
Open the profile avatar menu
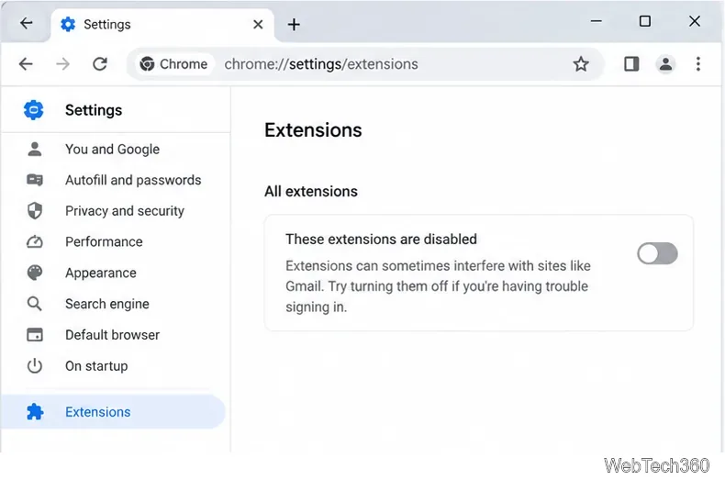tap(665, 64)
